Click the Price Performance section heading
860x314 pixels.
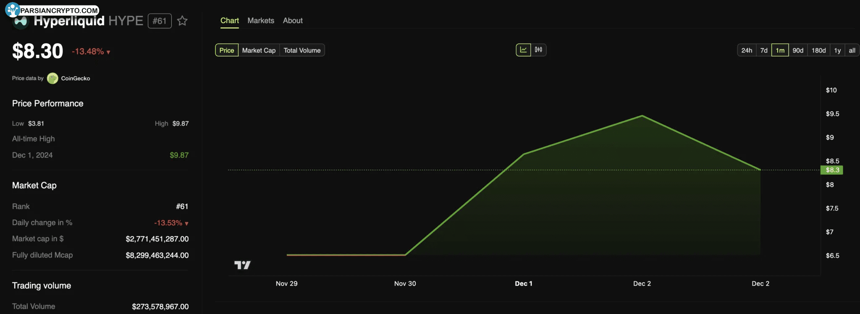tap(48, 103)
